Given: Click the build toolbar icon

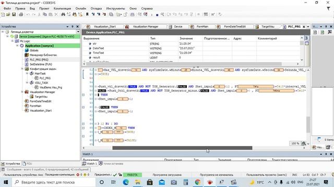Looking at the screenshot, I should [132, 15].
